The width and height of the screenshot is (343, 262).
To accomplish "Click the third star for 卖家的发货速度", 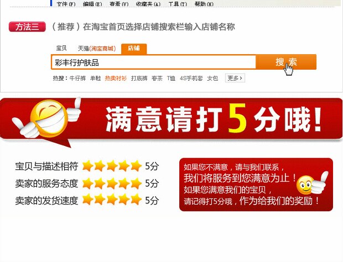I will click(112, 200).
